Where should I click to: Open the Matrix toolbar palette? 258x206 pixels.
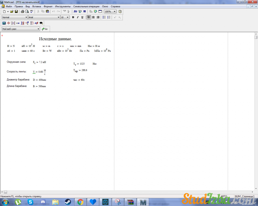point(13,23)
